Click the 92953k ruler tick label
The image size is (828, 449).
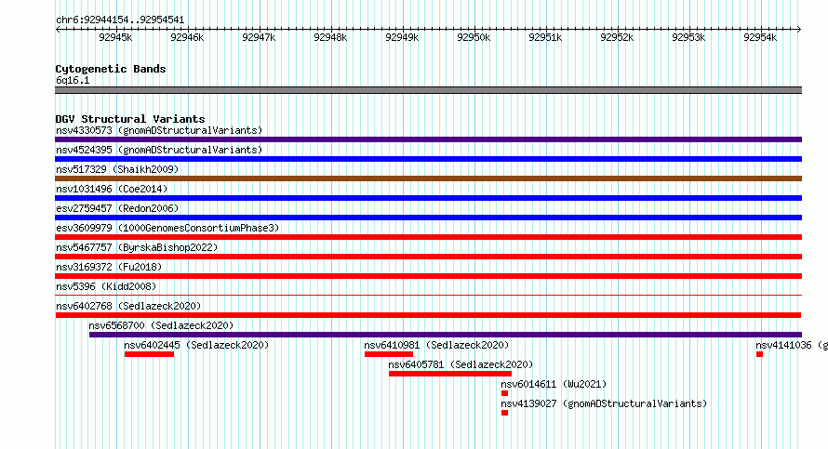pos(688,37)
